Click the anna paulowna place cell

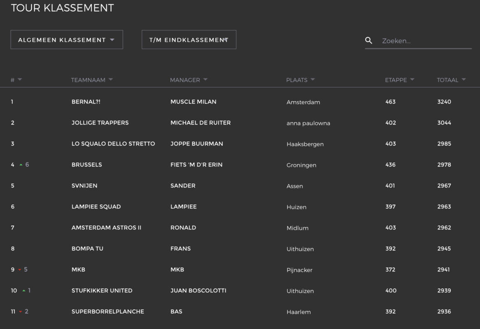pos(308,123)
